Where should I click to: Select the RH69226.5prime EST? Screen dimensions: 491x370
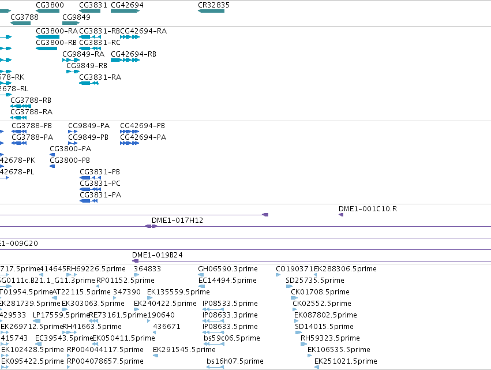(72, 275)
